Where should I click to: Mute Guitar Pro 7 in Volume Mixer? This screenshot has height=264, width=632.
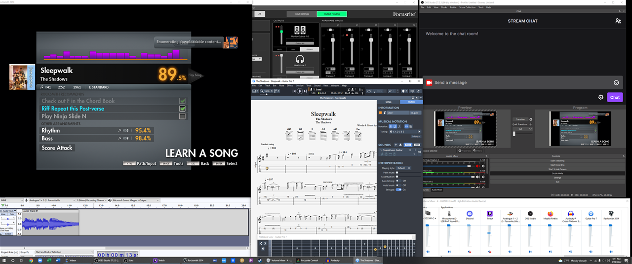pyautogui.click(x=590, y=252)
